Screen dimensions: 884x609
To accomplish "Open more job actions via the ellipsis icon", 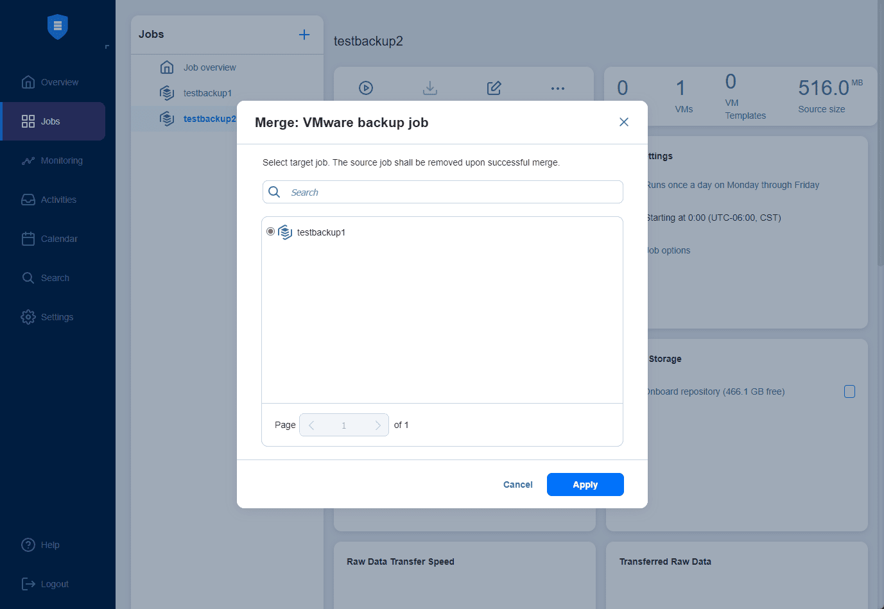I will pyautogui.click(x=557, y=88).
